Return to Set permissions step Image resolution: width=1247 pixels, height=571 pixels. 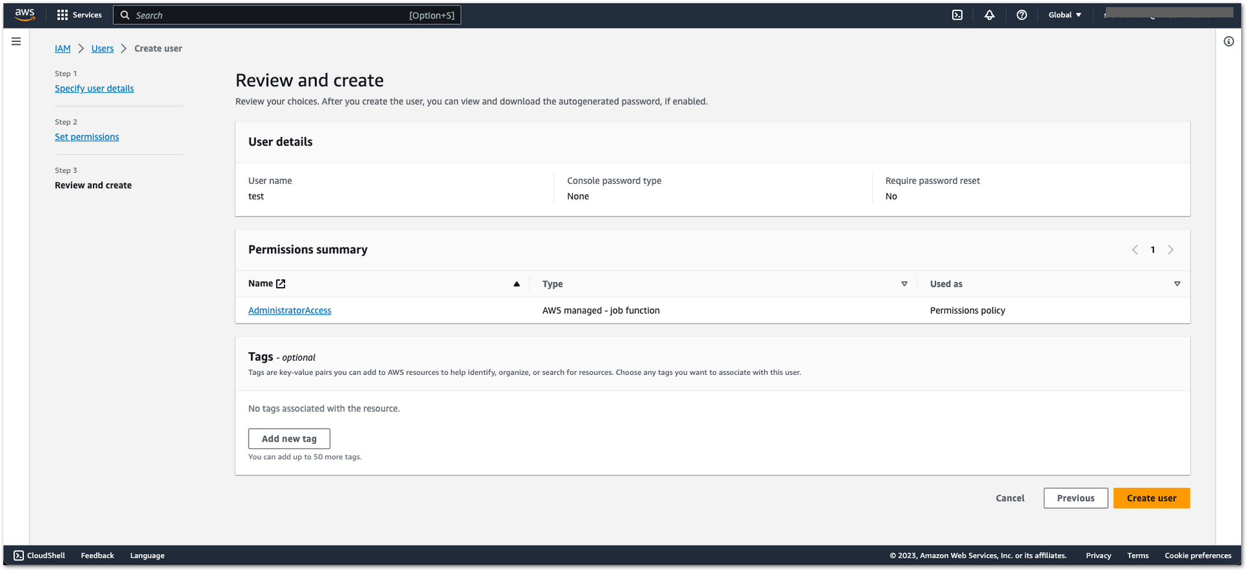click(87, 137)
